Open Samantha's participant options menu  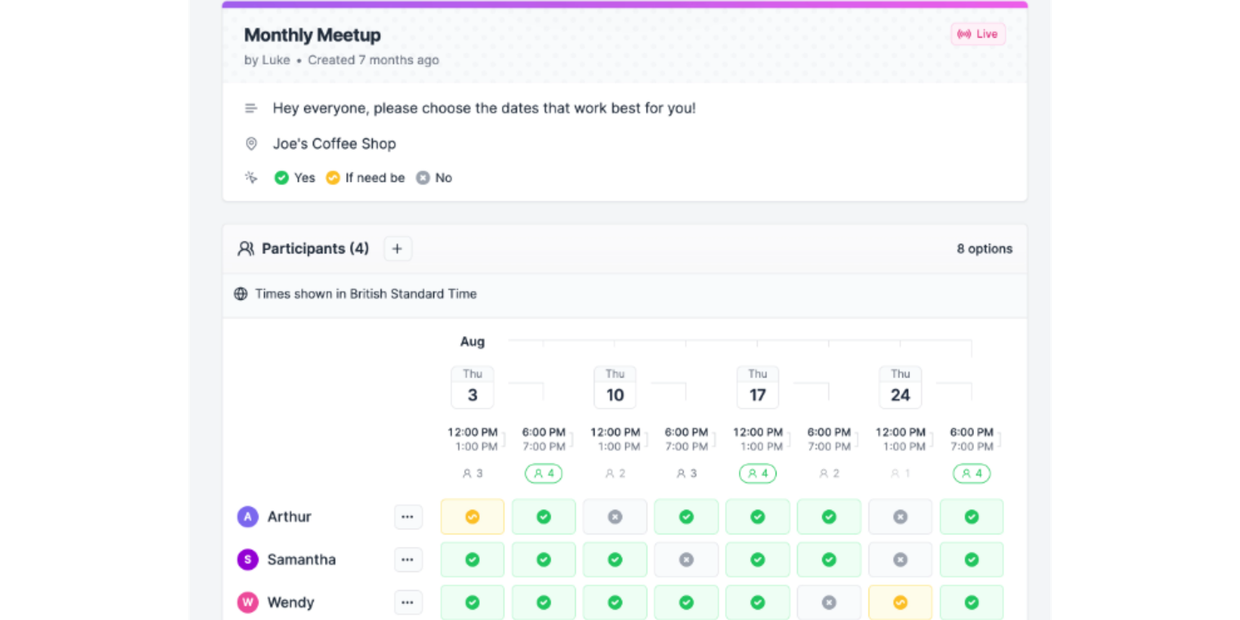tap(408, 559)
